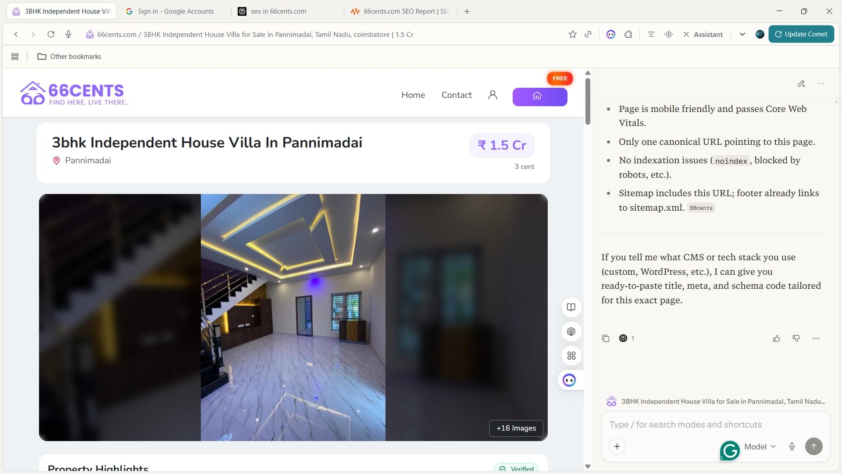Open the extensions puzzle icon
This screenshot has width=842, height=474.
(628, 34)
